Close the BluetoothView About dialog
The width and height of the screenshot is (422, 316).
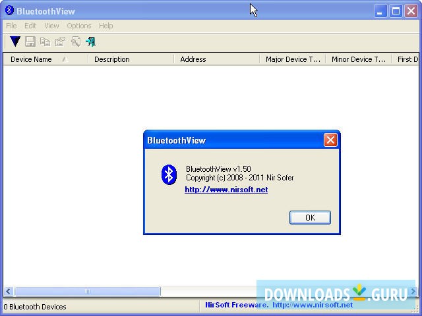click(x=330, y=140)
